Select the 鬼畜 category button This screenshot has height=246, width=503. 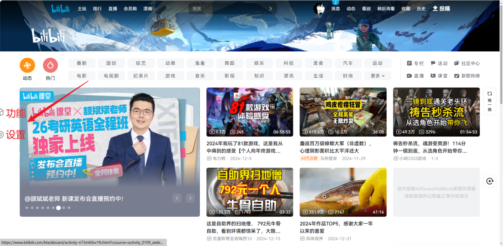pos(200,63)
